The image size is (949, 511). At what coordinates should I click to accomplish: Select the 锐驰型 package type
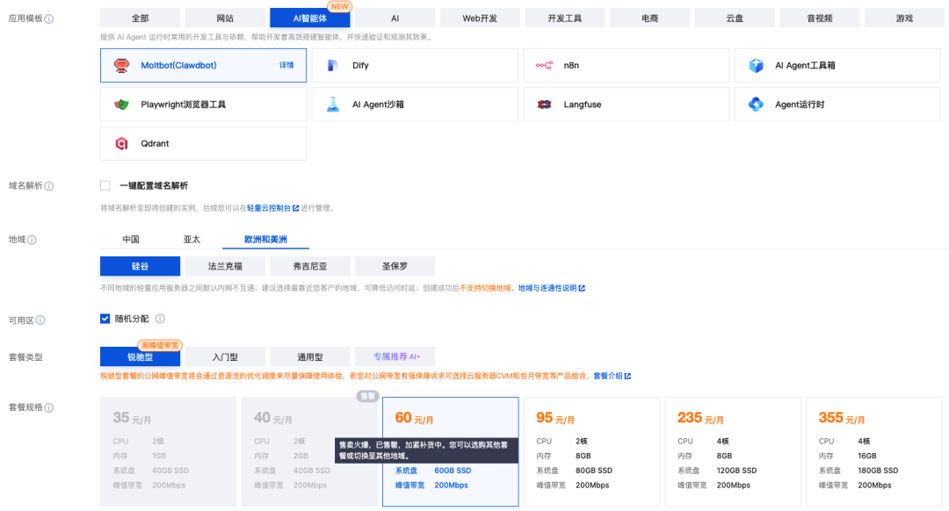point(140,356)
